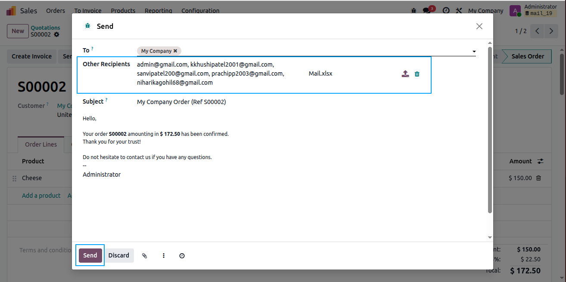Click the dialog vertical scrollbar thumb
Screen dimensions: 566x282
(490, 129)
